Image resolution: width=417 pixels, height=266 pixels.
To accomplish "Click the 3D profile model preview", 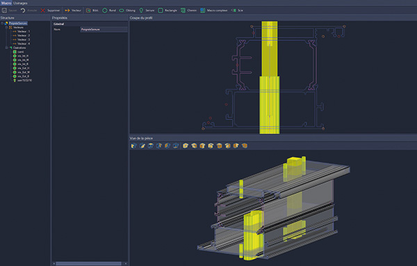I will (x=273, y=208).
